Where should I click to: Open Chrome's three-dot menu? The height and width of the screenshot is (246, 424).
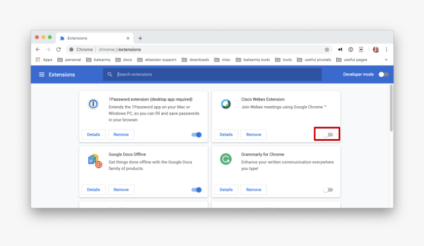click(387, 50)
